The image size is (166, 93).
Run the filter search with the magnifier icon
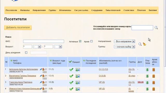(140, 44)
